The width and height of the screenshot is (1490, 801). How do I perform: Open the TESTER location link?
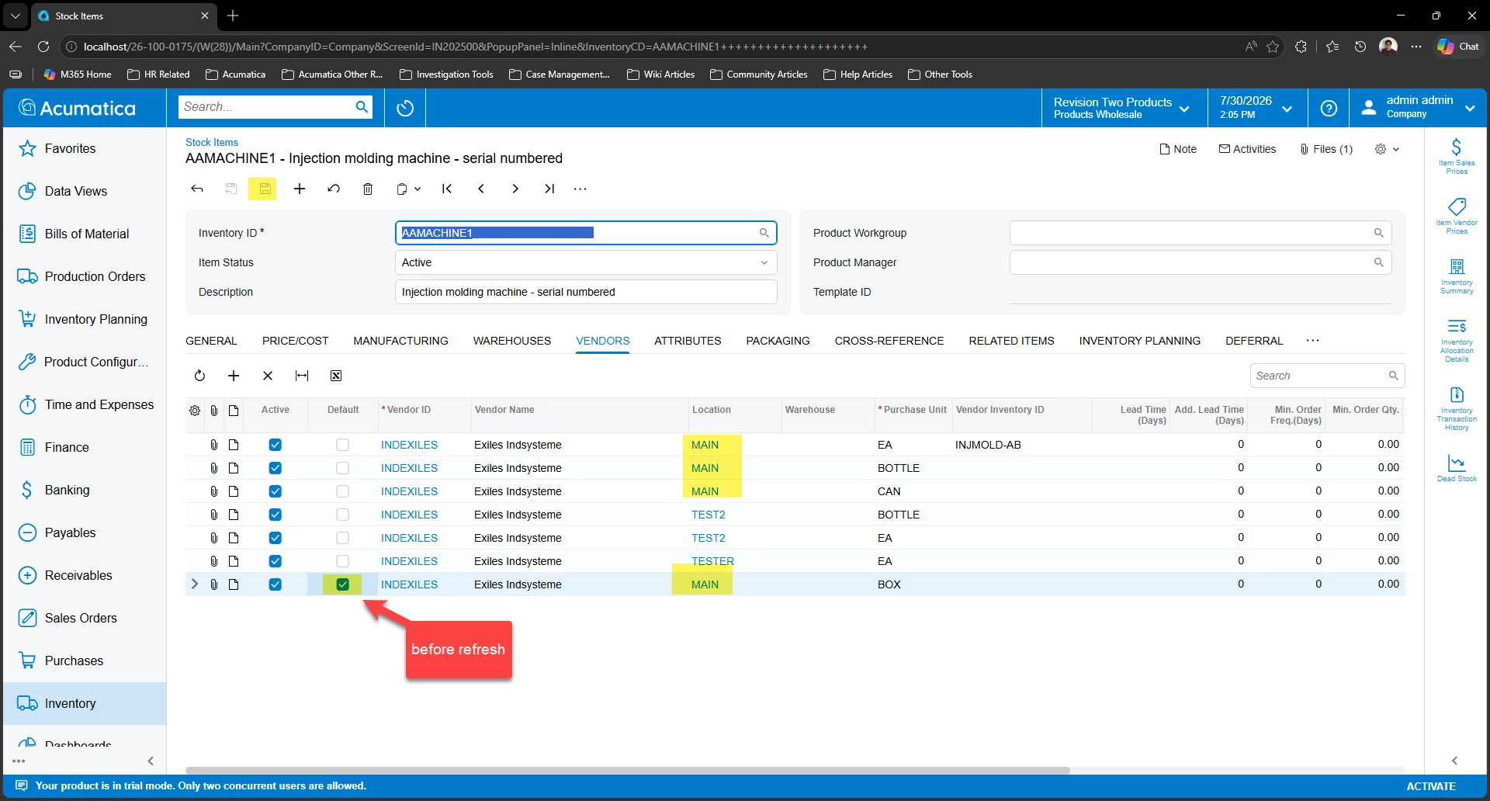click(x=712, y=561)
